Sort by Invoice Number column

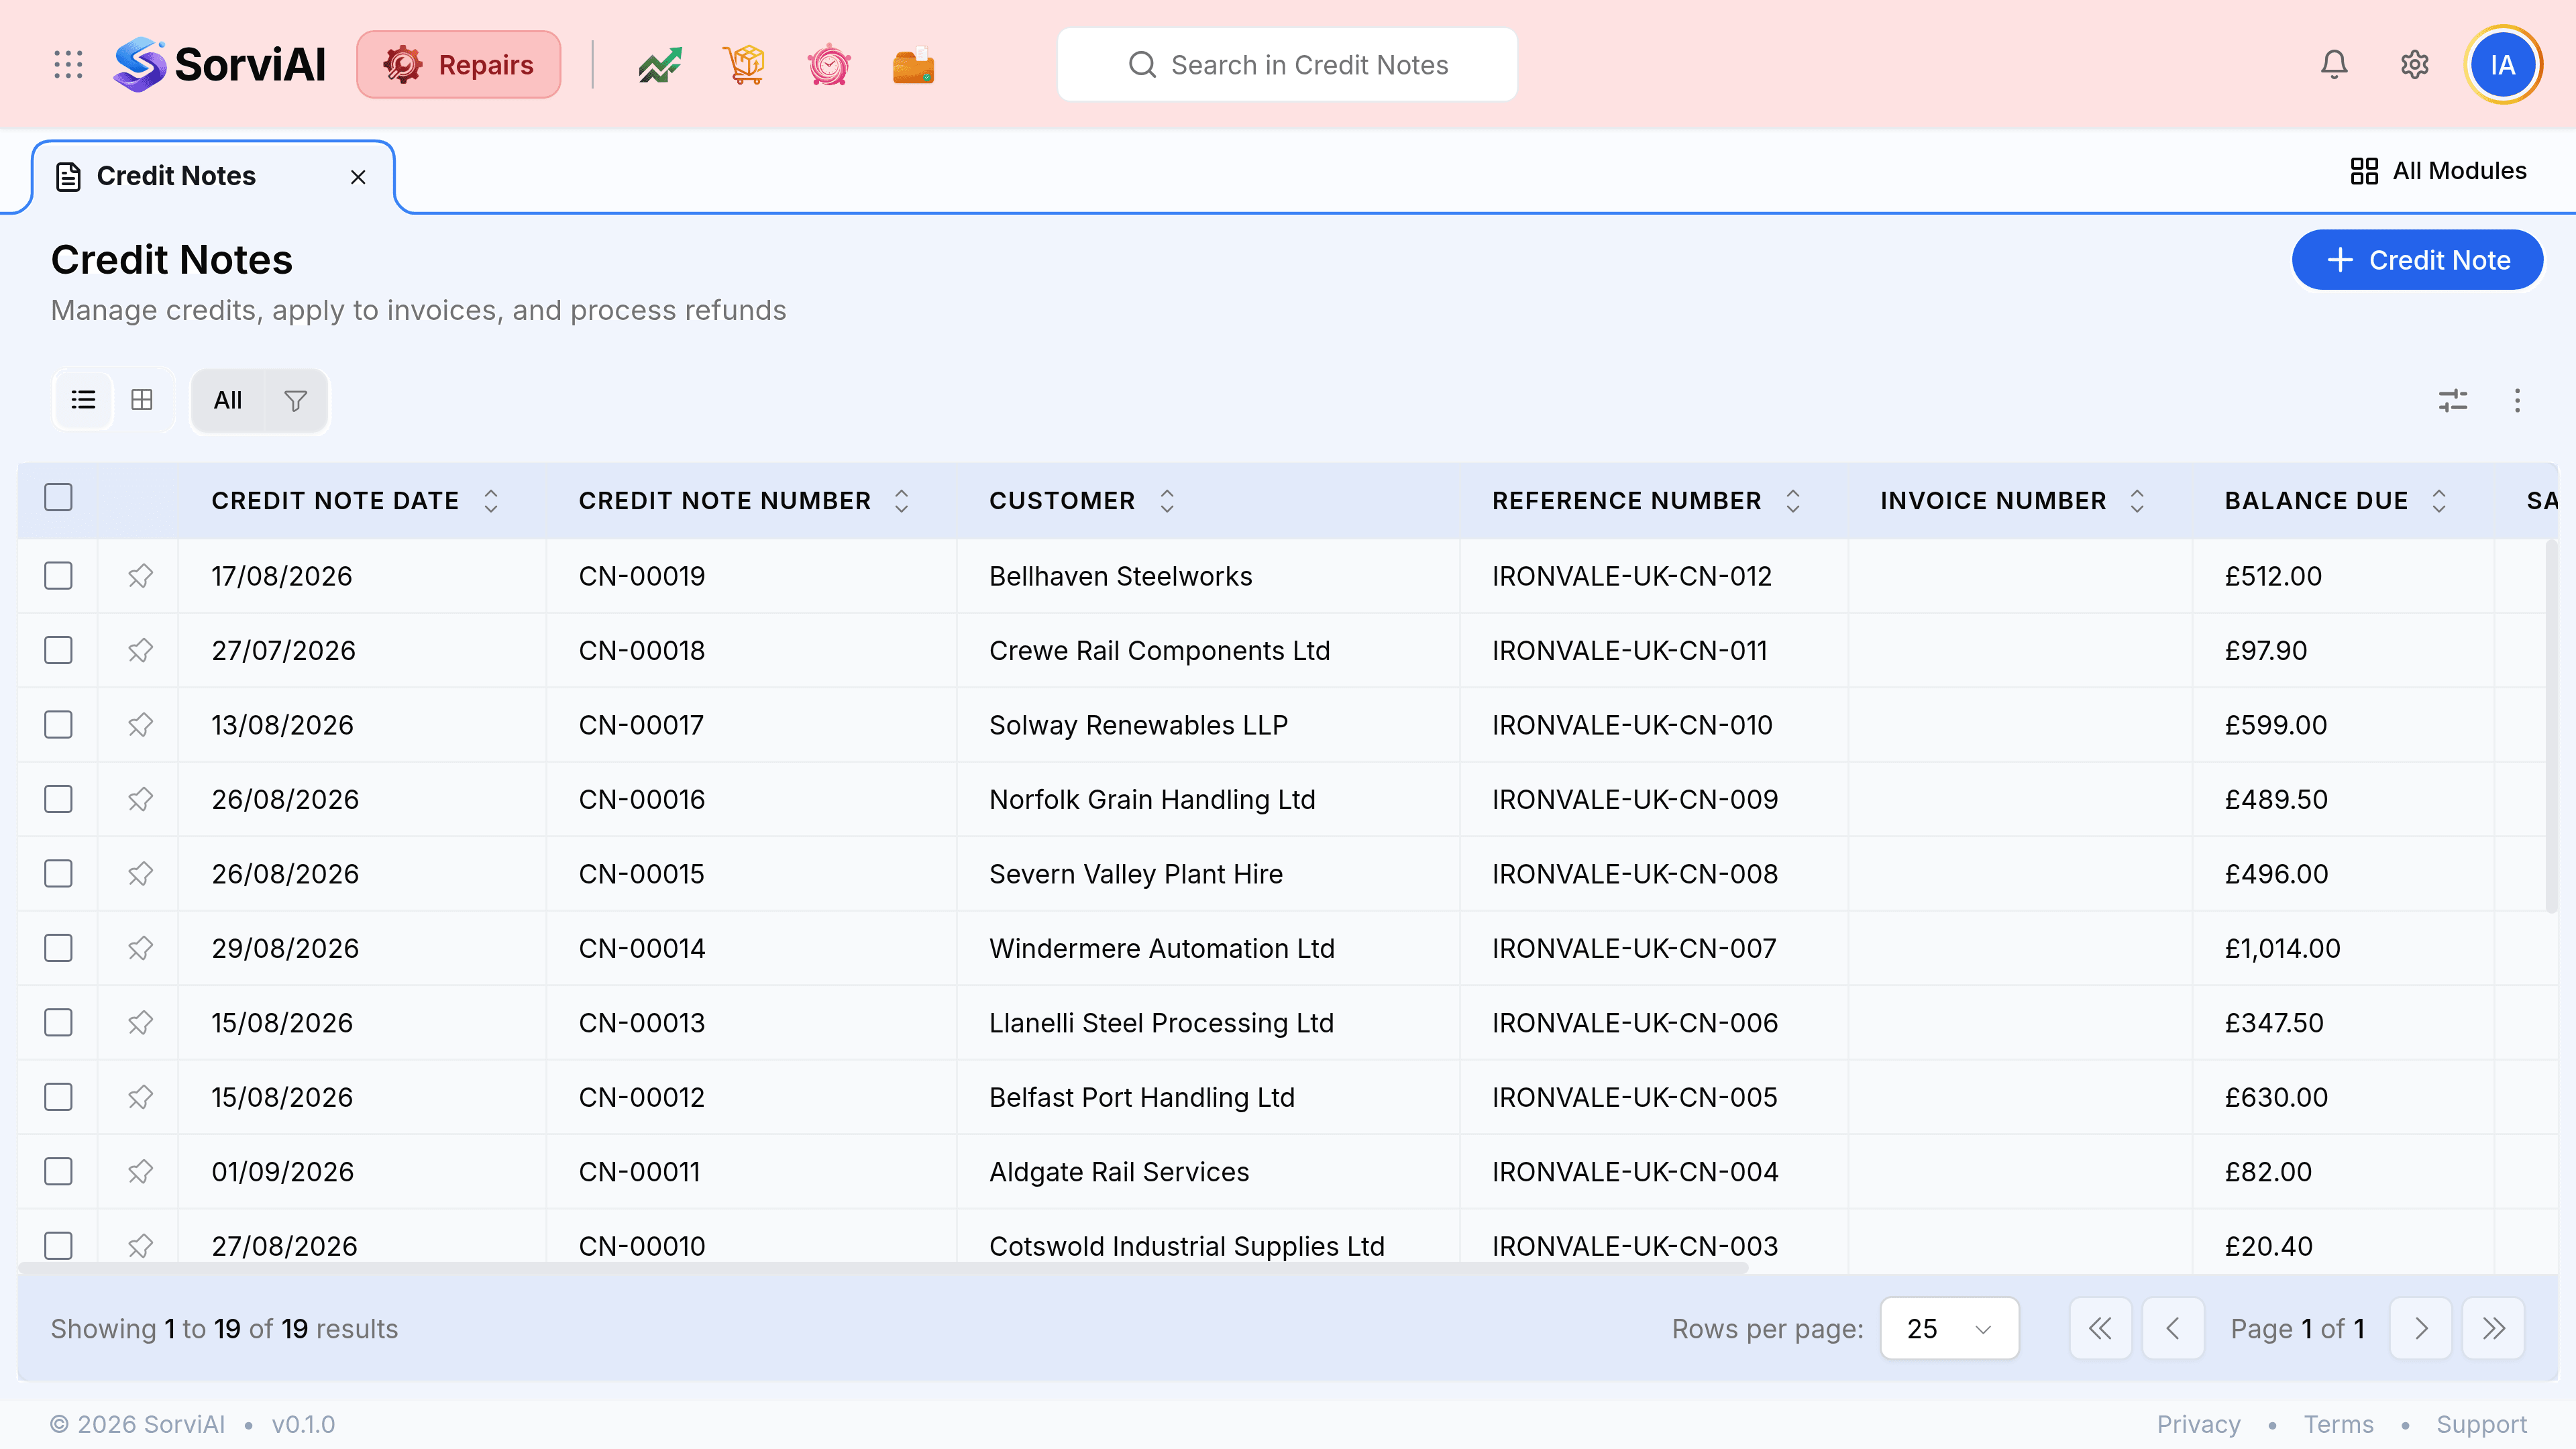[2137, 501]
